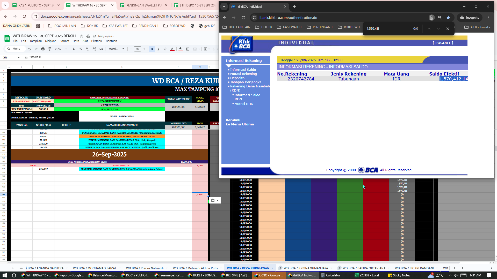The width and height of the screenshot is (497, 279).
Task: Open the text color picker in Sheets
Action: click(172, 49)
